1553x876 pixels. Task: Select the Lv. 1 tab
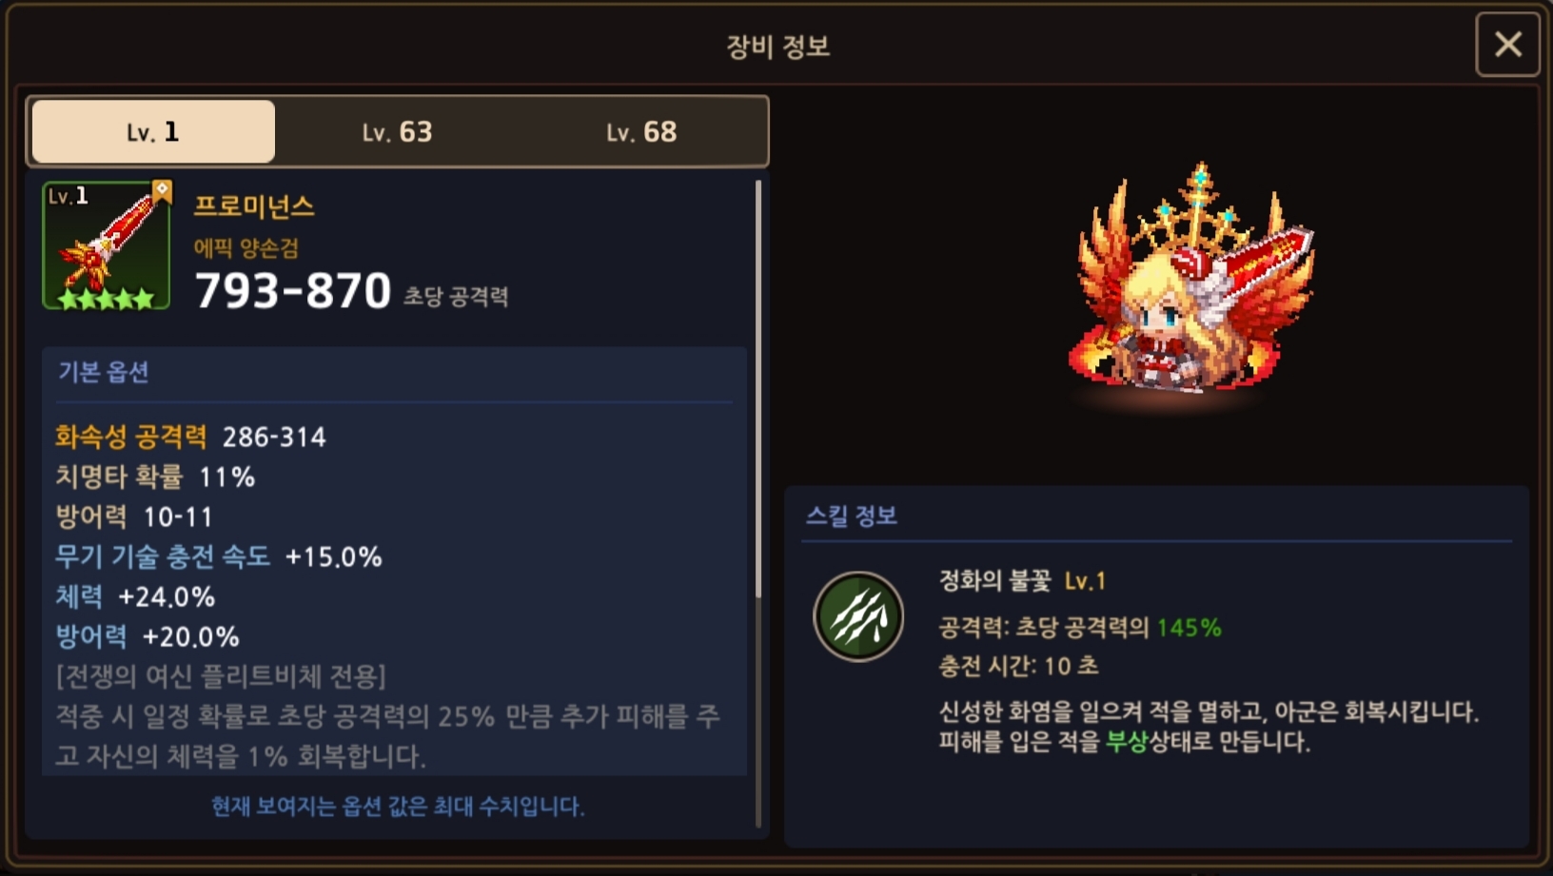[x=153, y=131]
